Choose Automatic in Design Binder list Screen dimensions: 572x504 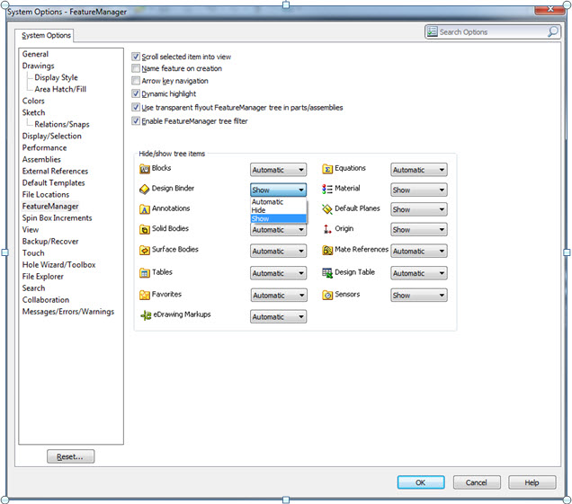[278, 201]
